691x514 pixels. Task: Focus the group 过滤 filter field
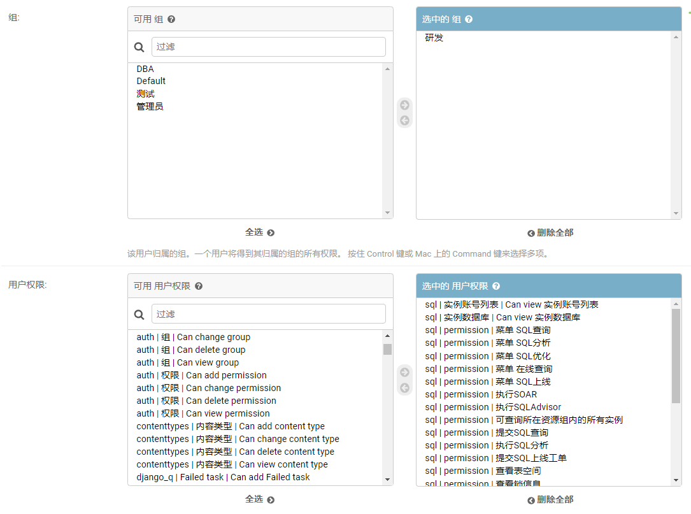[x=268, y=46]
